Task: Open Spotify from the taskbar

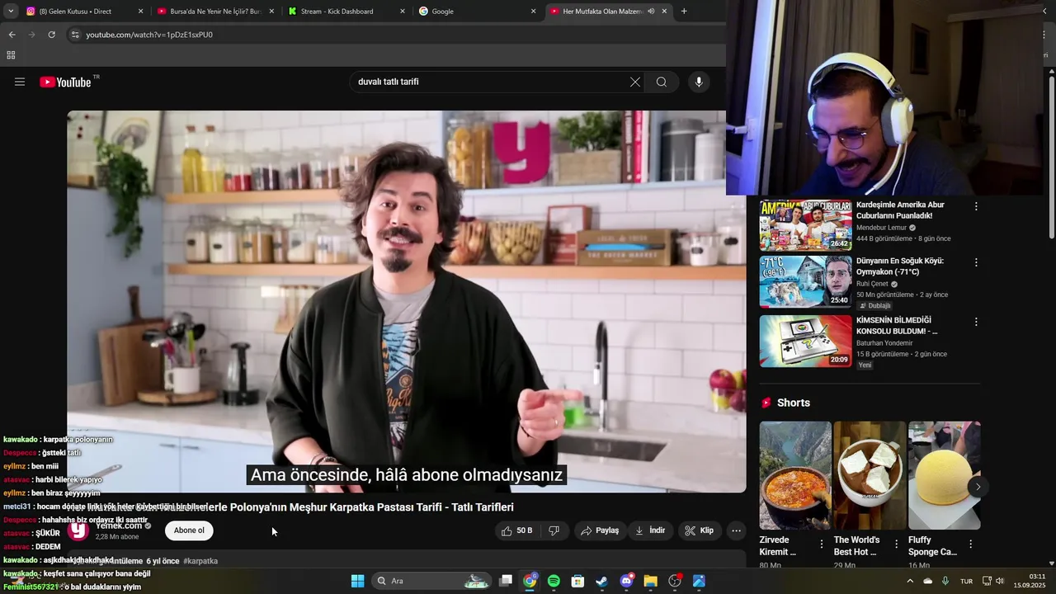Action: [554, 581]
